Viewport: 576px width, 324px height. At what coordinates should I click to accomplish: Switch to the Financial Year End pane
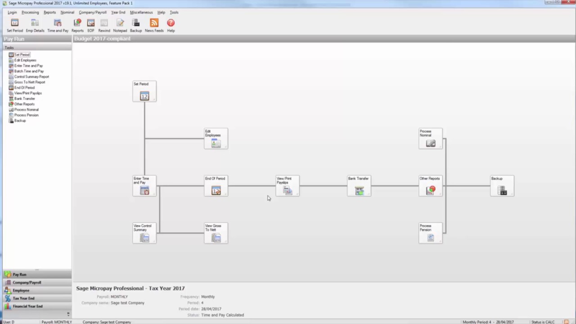(x=37, y=306)
